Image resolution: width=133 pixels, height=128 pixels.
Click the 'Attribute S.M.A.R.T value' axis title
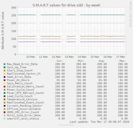point(3,31)
